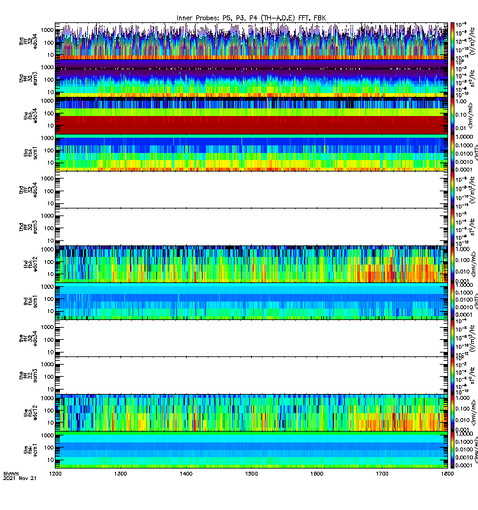Click inside the empty the fff 32 scm3 panel

(251, 375)
